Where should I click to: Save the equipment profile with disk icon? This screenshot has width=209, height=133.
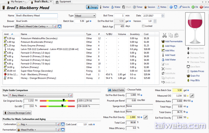[60, 26]
